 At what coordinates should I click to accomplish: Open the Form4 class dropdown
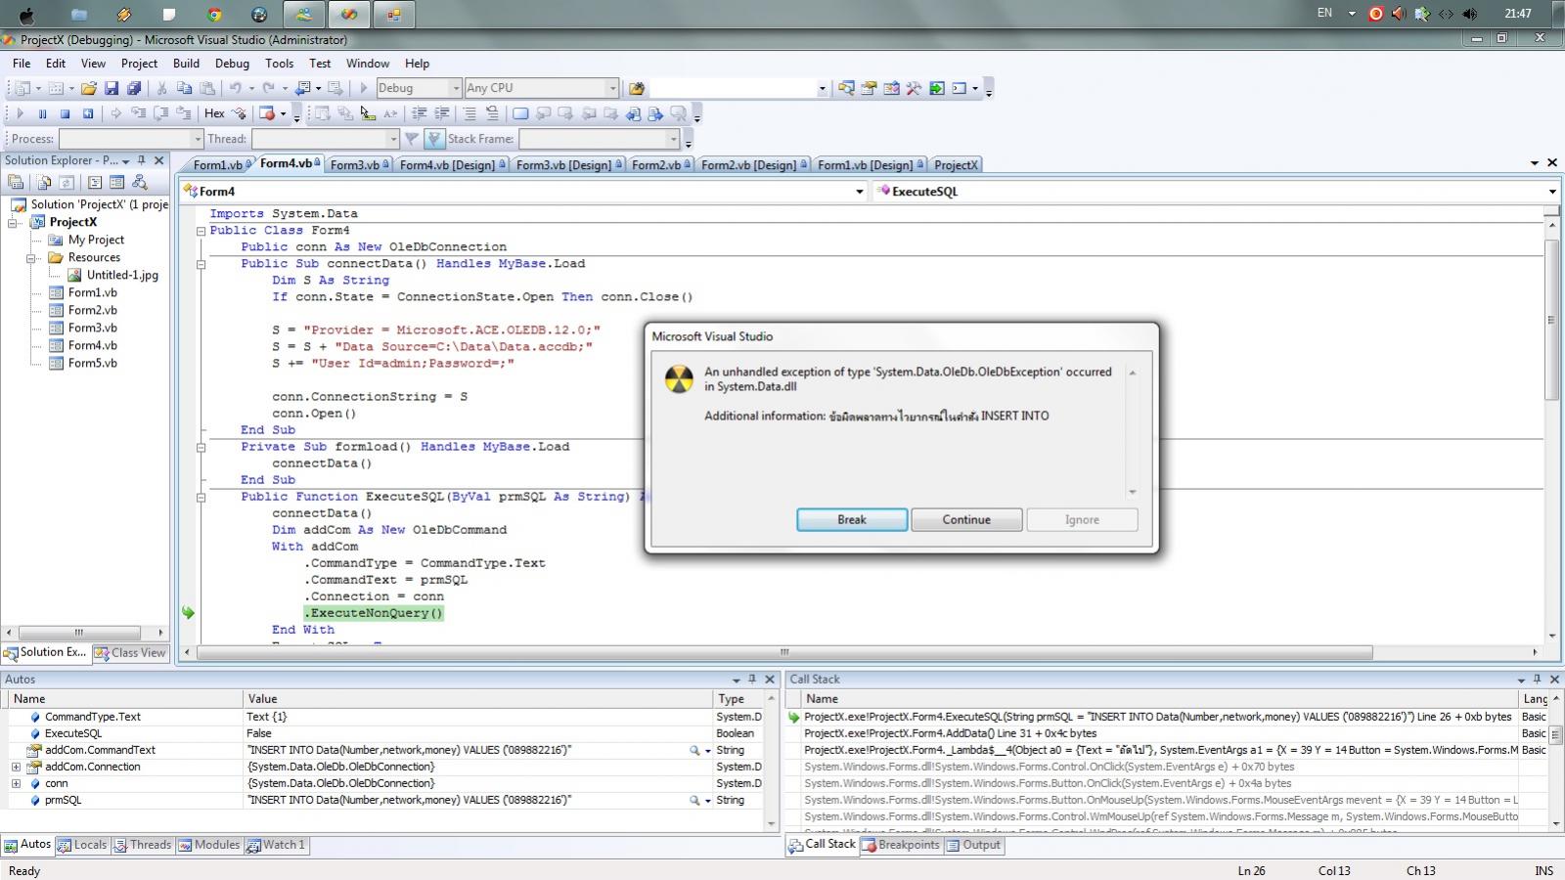(x=860, y=192)
